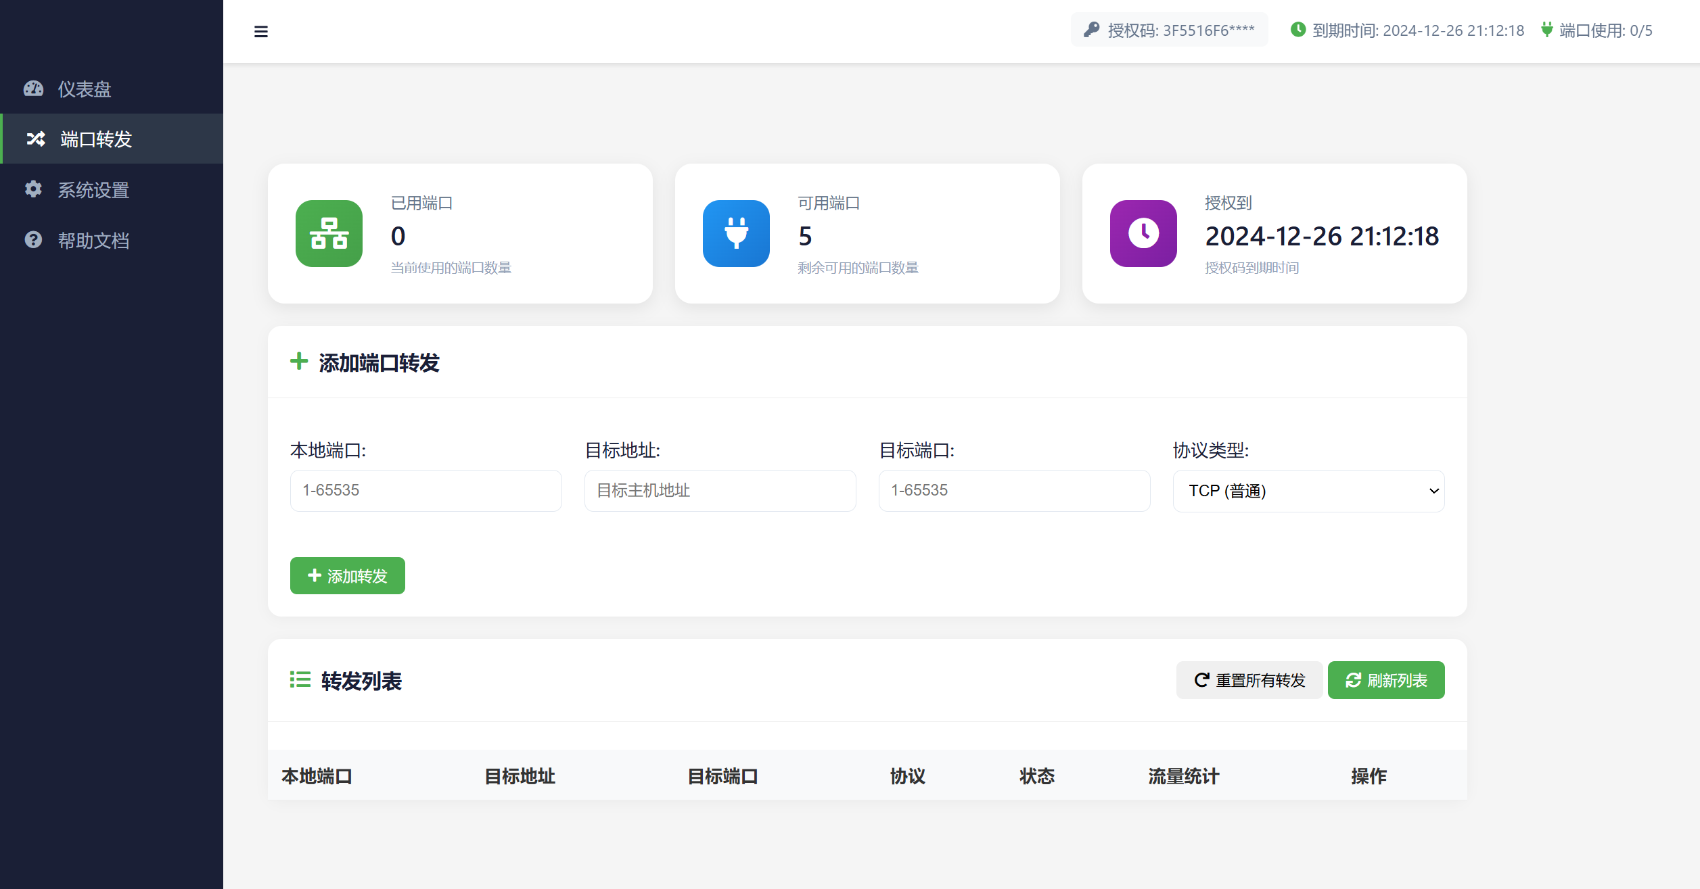Click the 添加转发 button
The height and width of the screenshot is (889, 1700).
(x=347, y=575)
